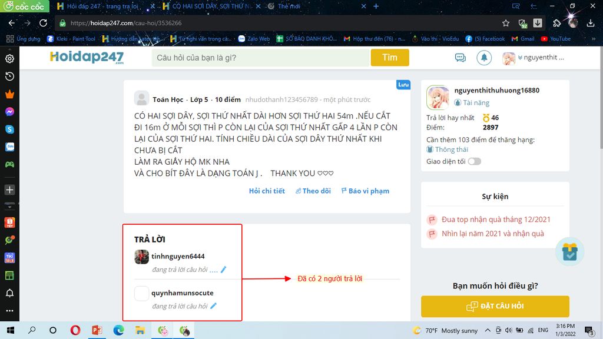The image size is (603, 339).
Task: Open the YouTube bookmark
Action: [x=556, y=39]
